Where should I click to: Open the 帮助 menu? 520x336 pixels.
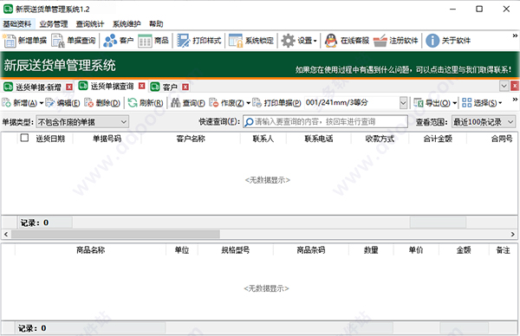(x=156, y=24)
